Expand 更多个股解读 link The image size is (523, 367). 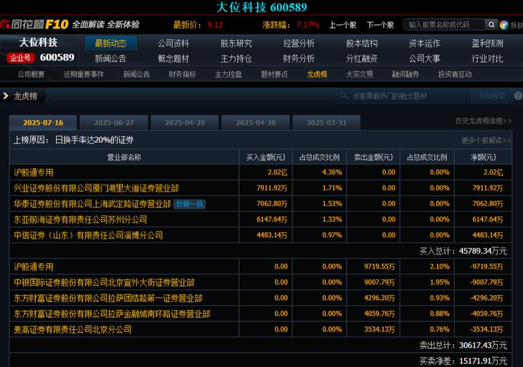[x=486, y=140]
